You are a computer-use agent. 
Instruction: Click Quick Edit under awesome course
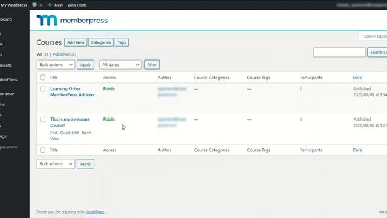pyautogui.click(x=70, y=133)
